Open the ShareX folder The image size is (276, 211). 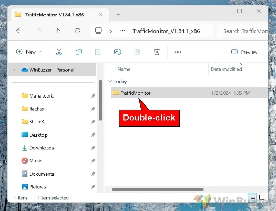(37, 122)
